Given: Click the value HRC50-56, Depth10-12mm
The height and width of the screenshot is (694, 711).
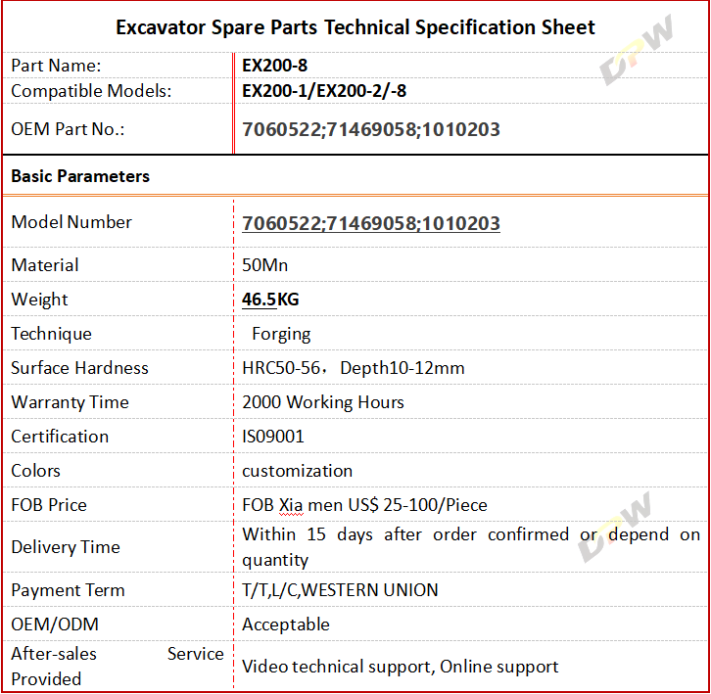Looking at the screenshot, I should click(x=354, y=368).
